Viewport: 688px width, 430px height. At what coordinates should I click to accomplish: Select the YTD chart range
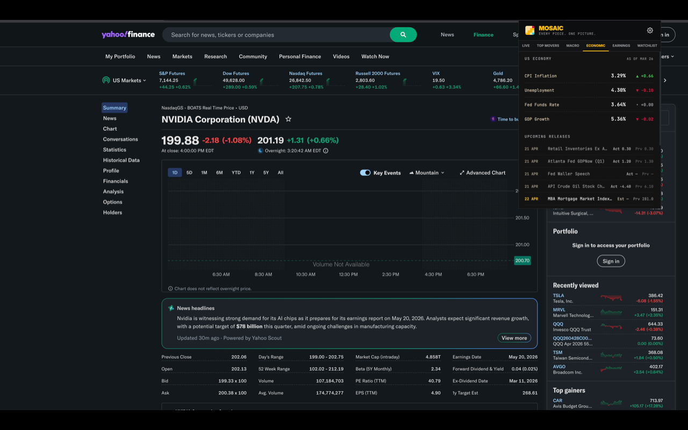pos(236,173)
